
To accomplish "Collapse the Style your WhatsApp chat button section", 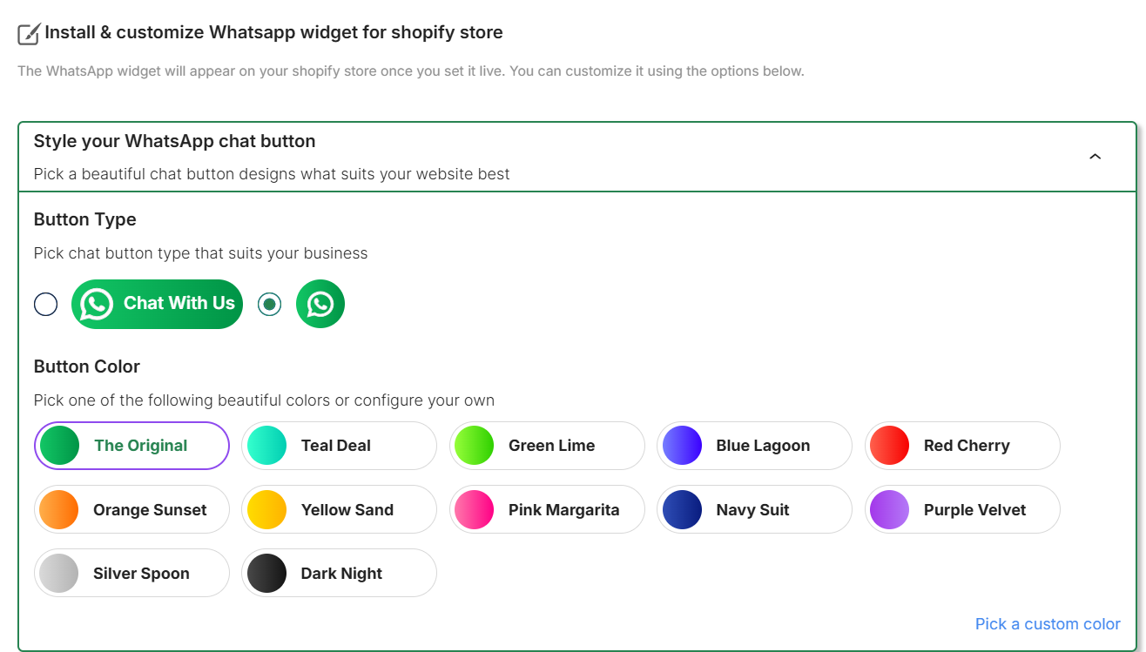I will 1095,157.
